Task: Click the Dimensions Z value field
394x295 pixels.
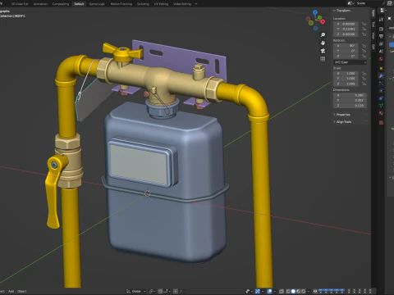Action: 350,106
